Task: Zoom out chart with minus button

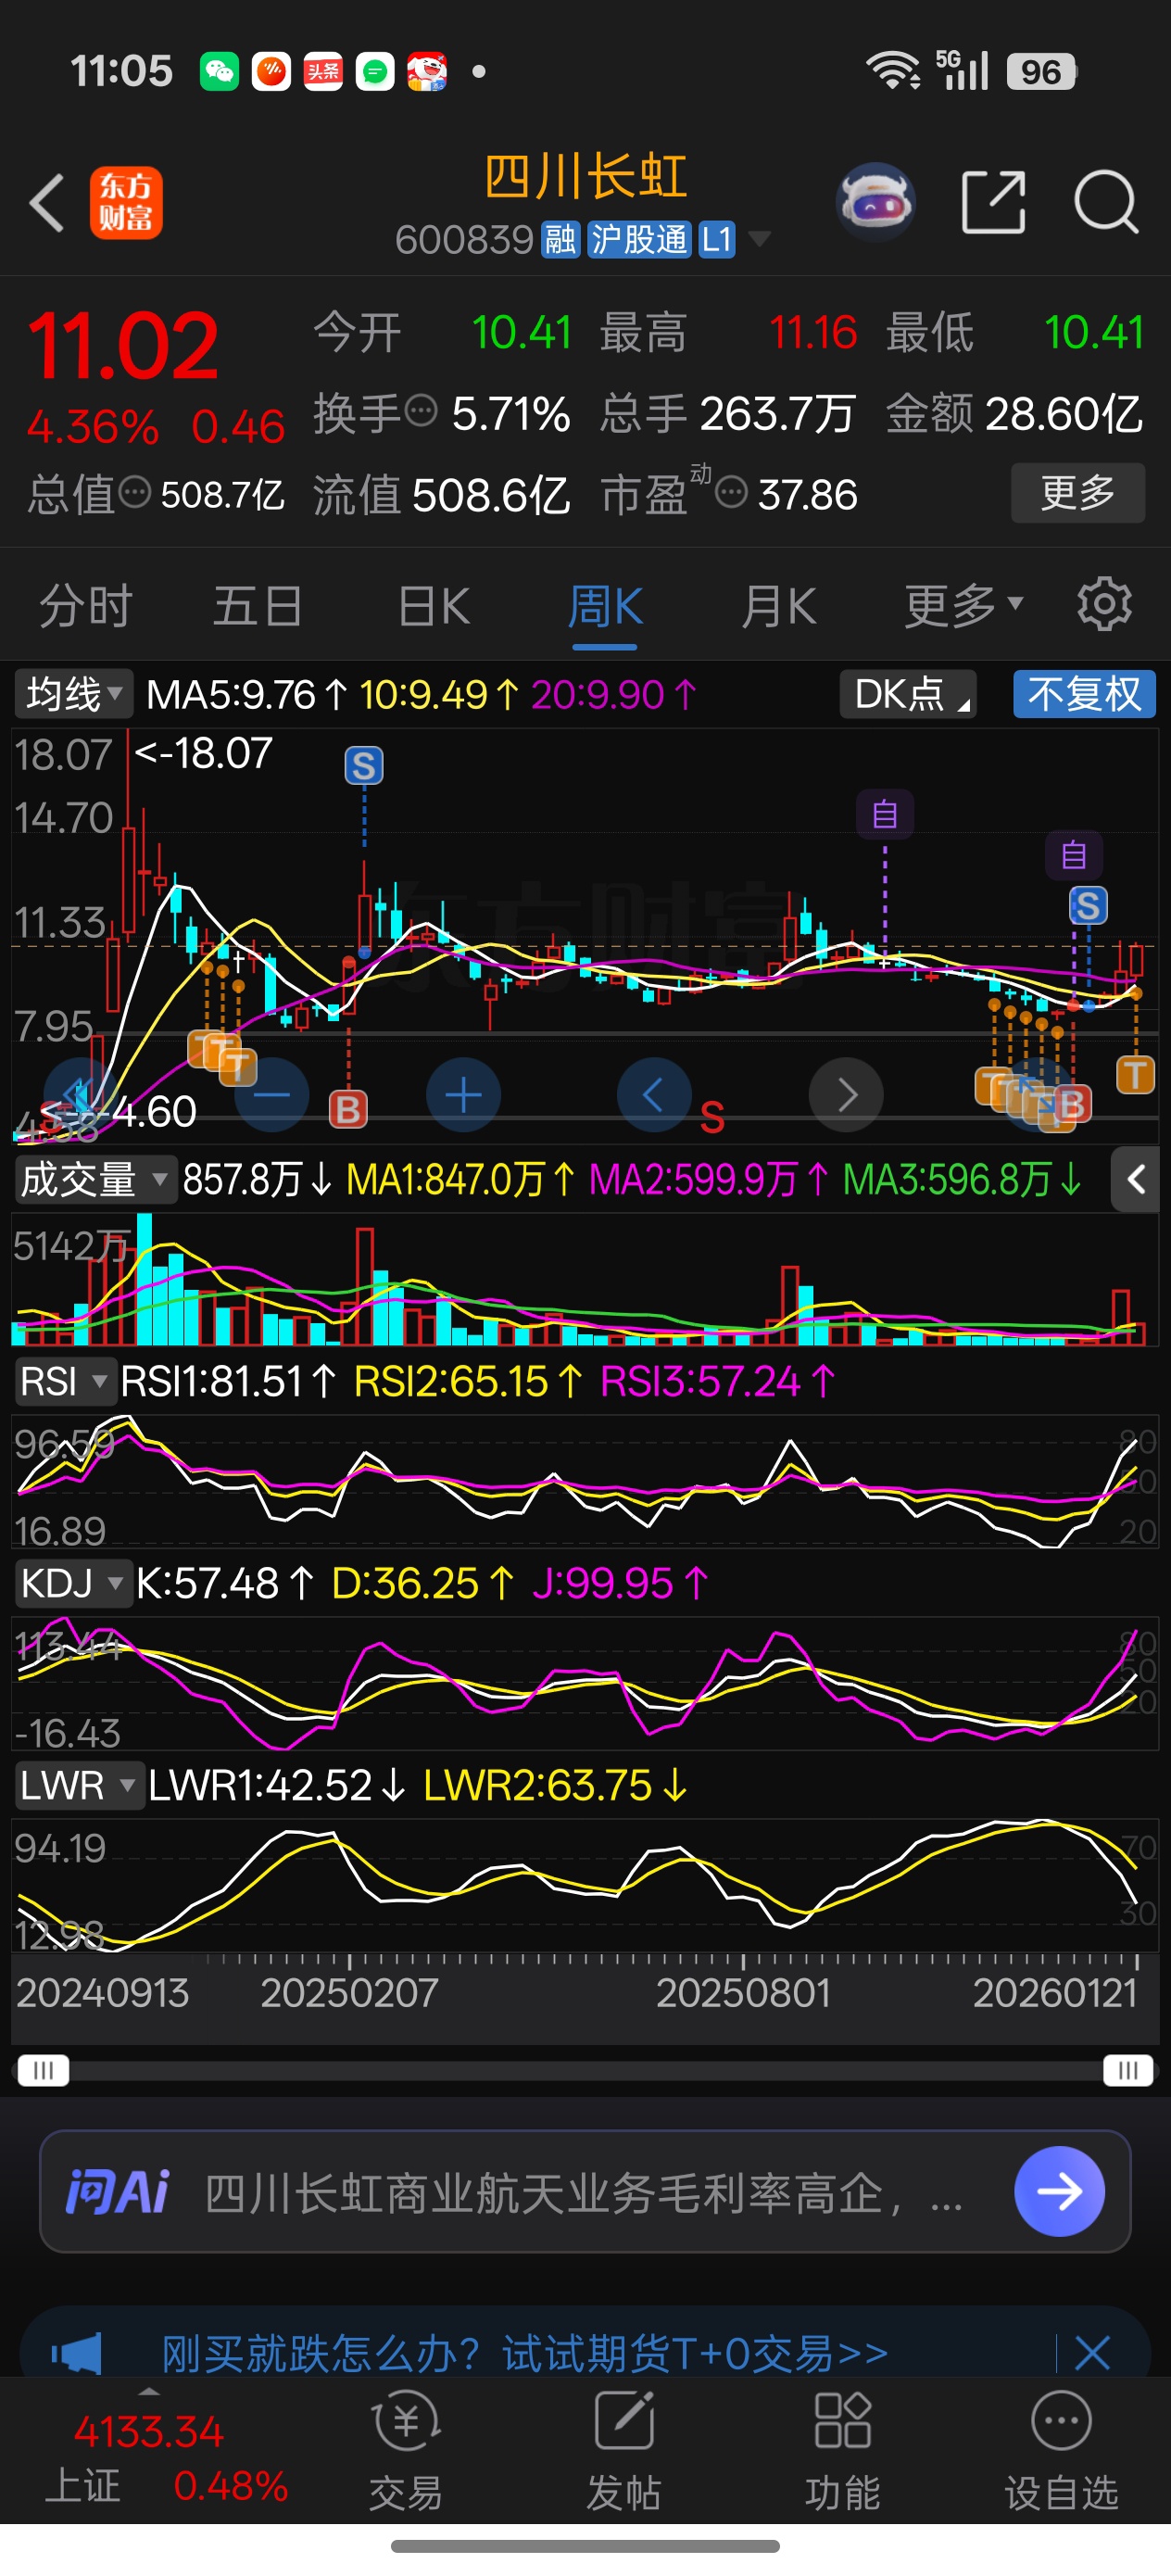Action: click(272, 1095)
